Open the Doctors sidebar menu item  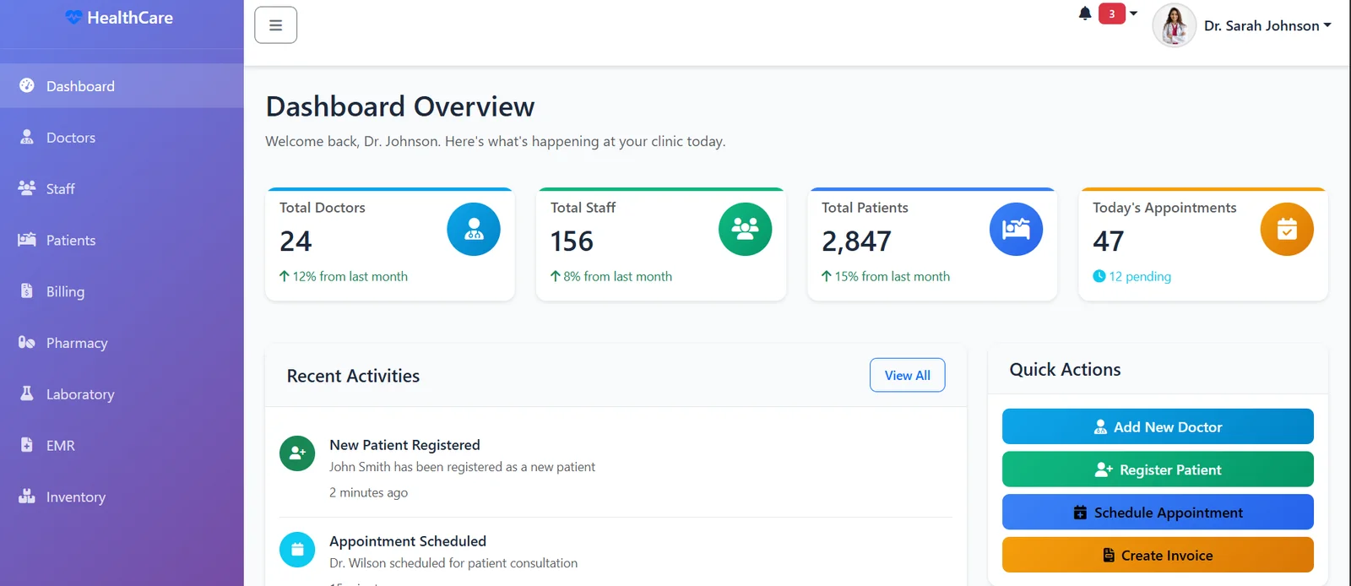(70, 138)
